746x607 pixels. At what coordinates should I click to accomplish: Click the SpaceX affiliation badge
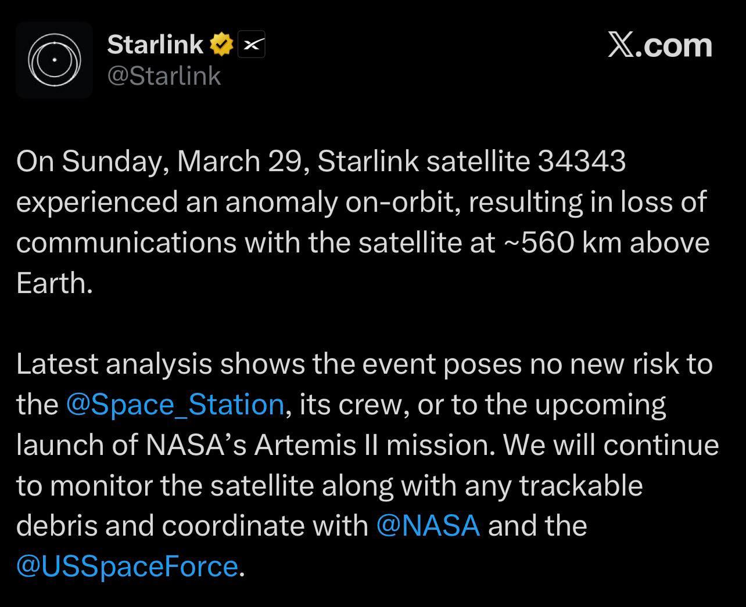[x=251, y=45]
